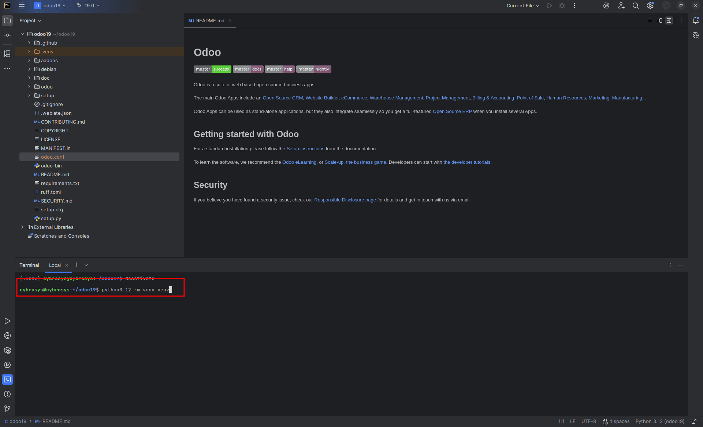Click the 4 spaces indent setting
This screenshot has height=427, width=703.
coord(616,422)
